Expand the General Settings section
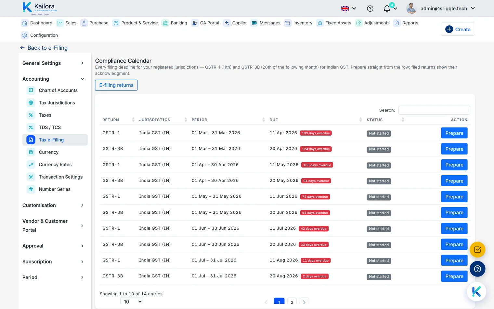The height and width of the screenshot is (309, 494). coord(53,63)
